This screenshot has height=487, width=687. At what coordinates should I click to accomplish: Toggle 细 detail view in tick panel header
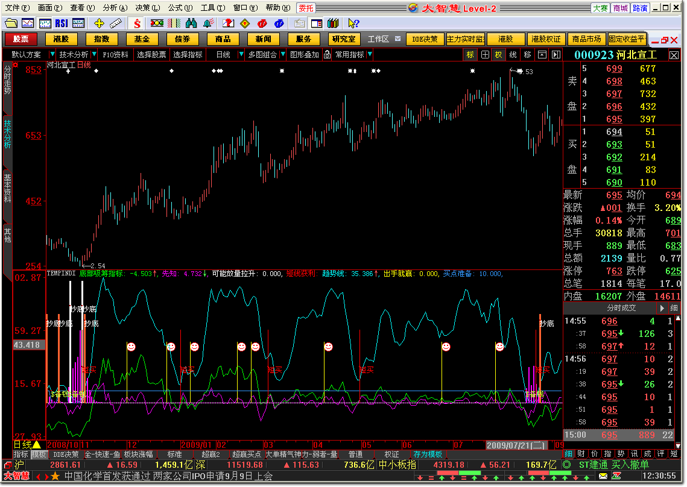click(674, 309)
